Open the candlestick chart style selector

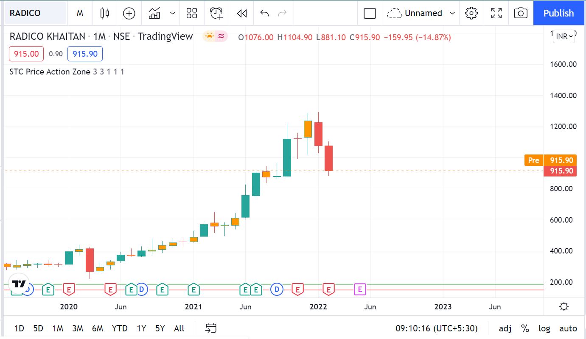pos(104,13)
